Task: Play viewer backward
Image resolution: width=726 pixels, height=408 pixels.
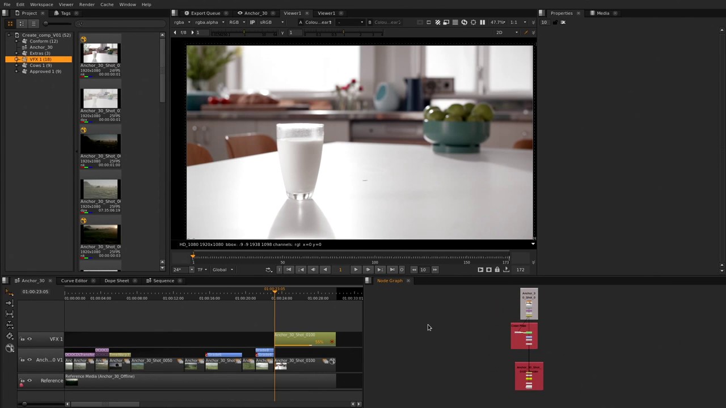Action: pos(325,270)
